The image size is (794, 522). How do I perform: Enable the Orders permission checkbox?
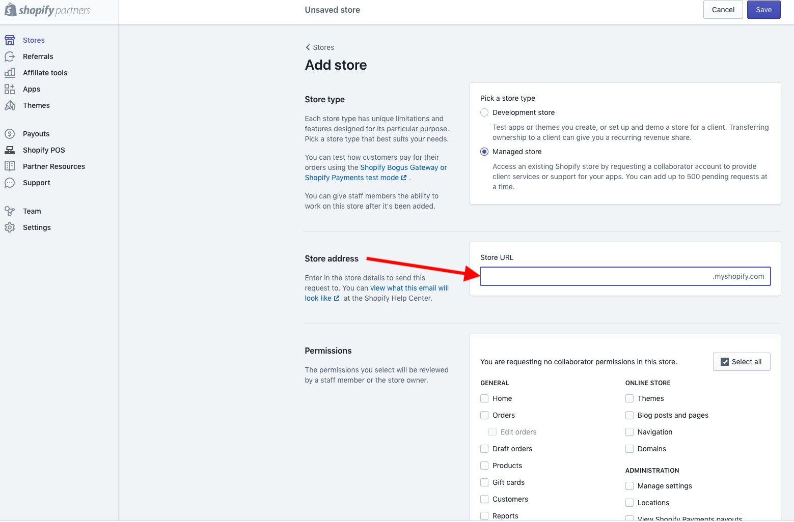tap(484, 415)
